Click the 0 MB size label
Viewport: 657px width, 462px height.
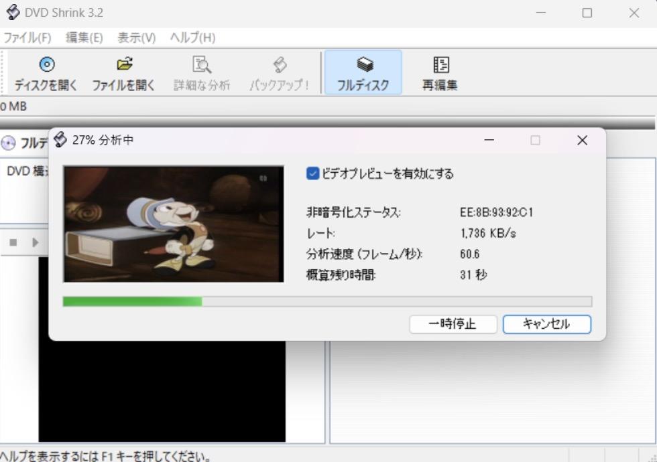coord(13,106)
